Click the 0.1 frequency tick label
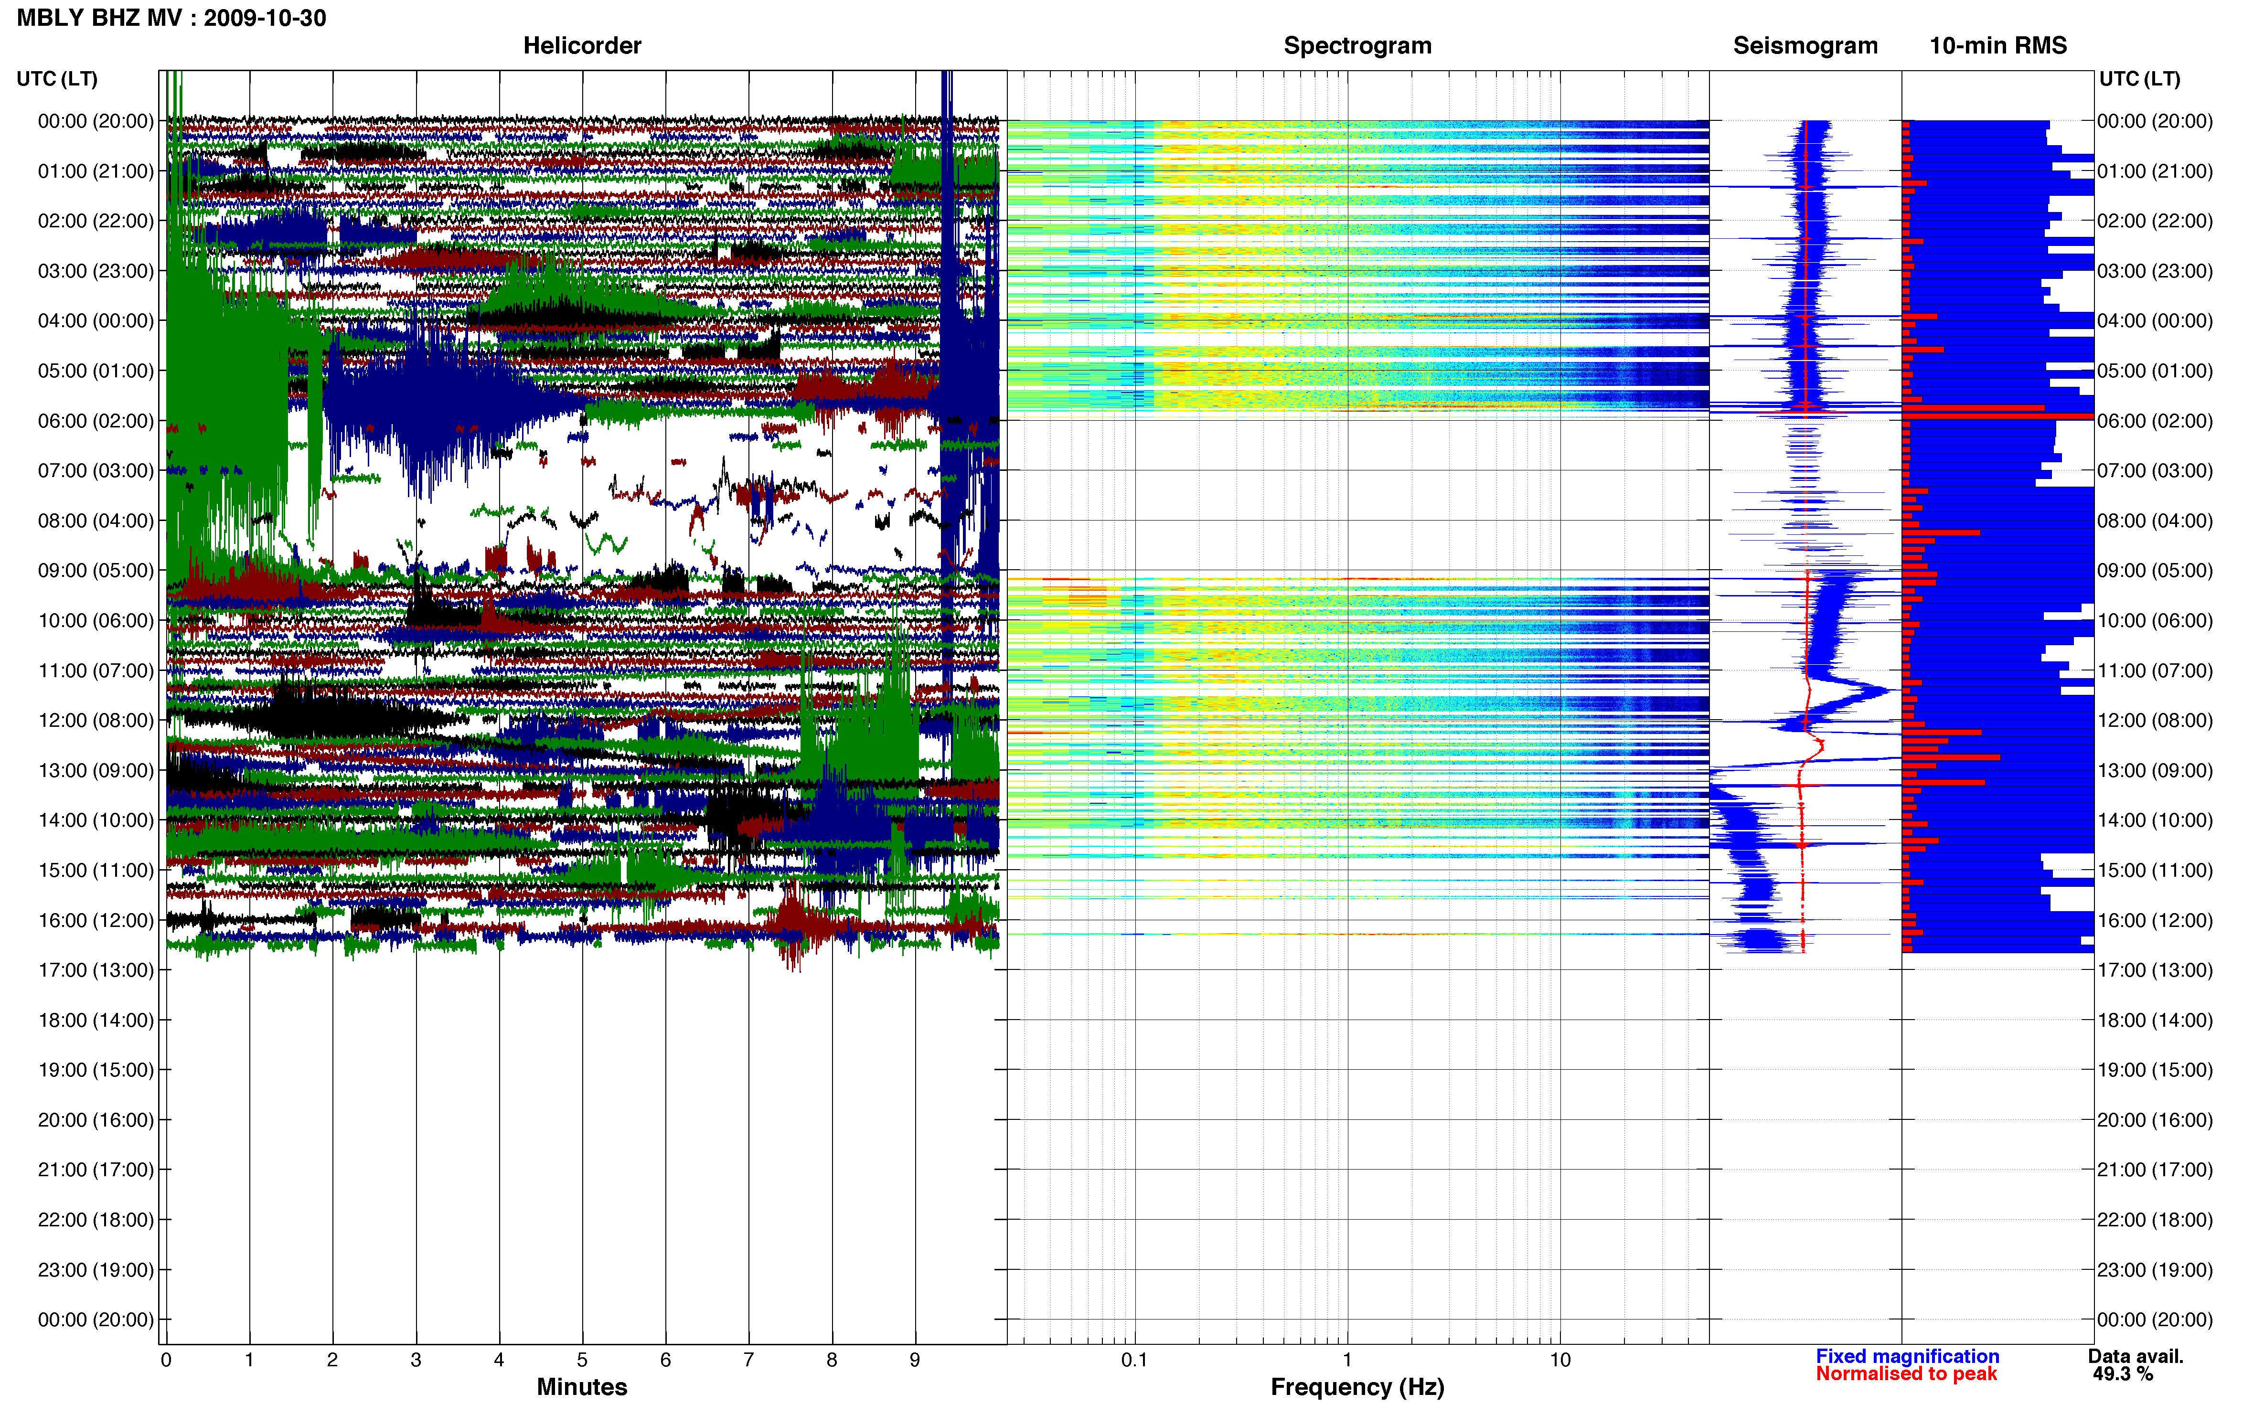The width and height of the screenshot is (2264, 1415). pos(1134,1360)
